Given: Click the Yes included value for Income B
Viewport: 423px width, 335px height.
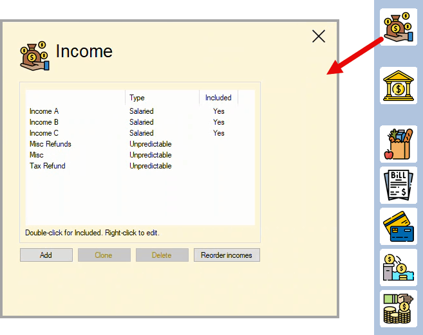Looking at the screenshot, I should click(219, 122).
